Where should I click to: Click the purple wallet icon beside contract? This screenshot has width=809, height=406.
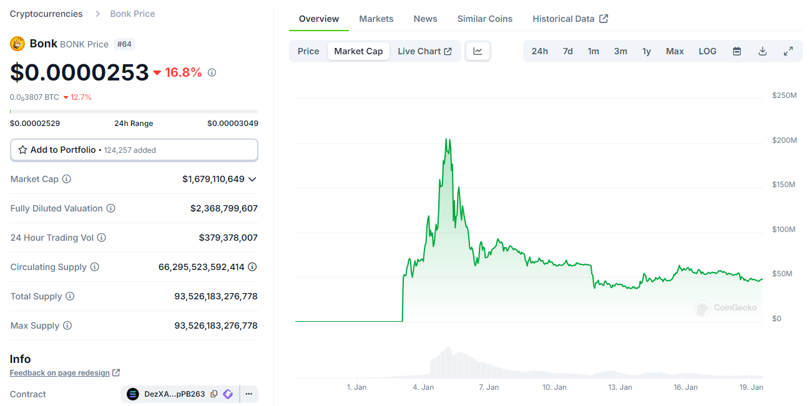(x=228, y=394)
